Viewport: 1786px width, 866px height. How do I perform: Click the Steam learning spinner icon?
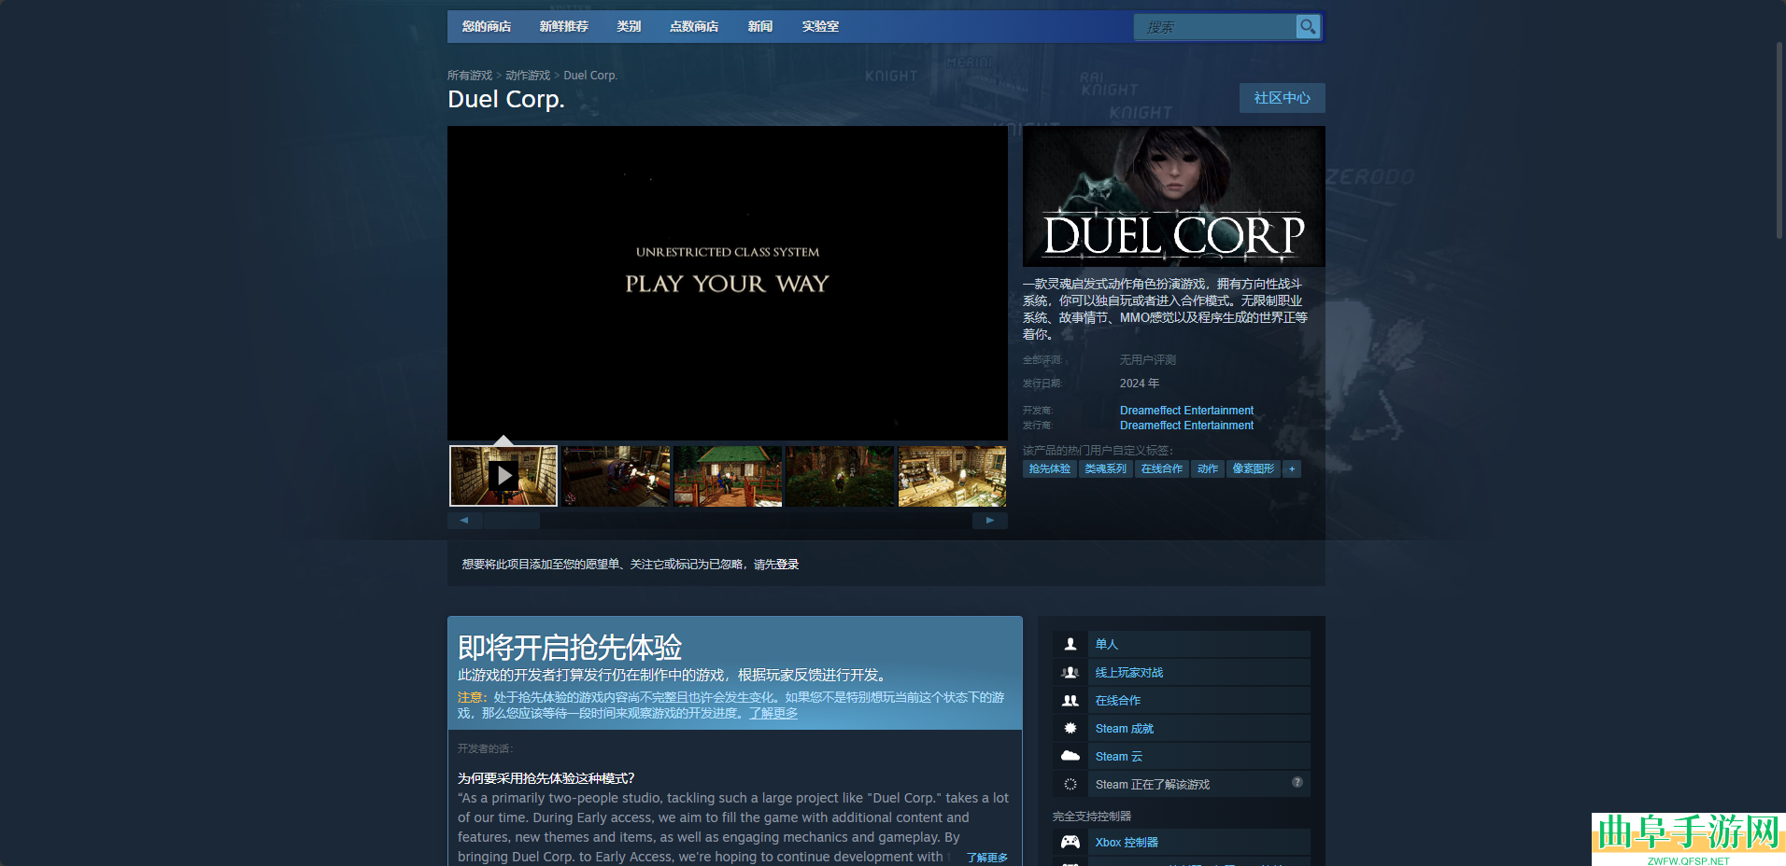[x=1070, y=784]
